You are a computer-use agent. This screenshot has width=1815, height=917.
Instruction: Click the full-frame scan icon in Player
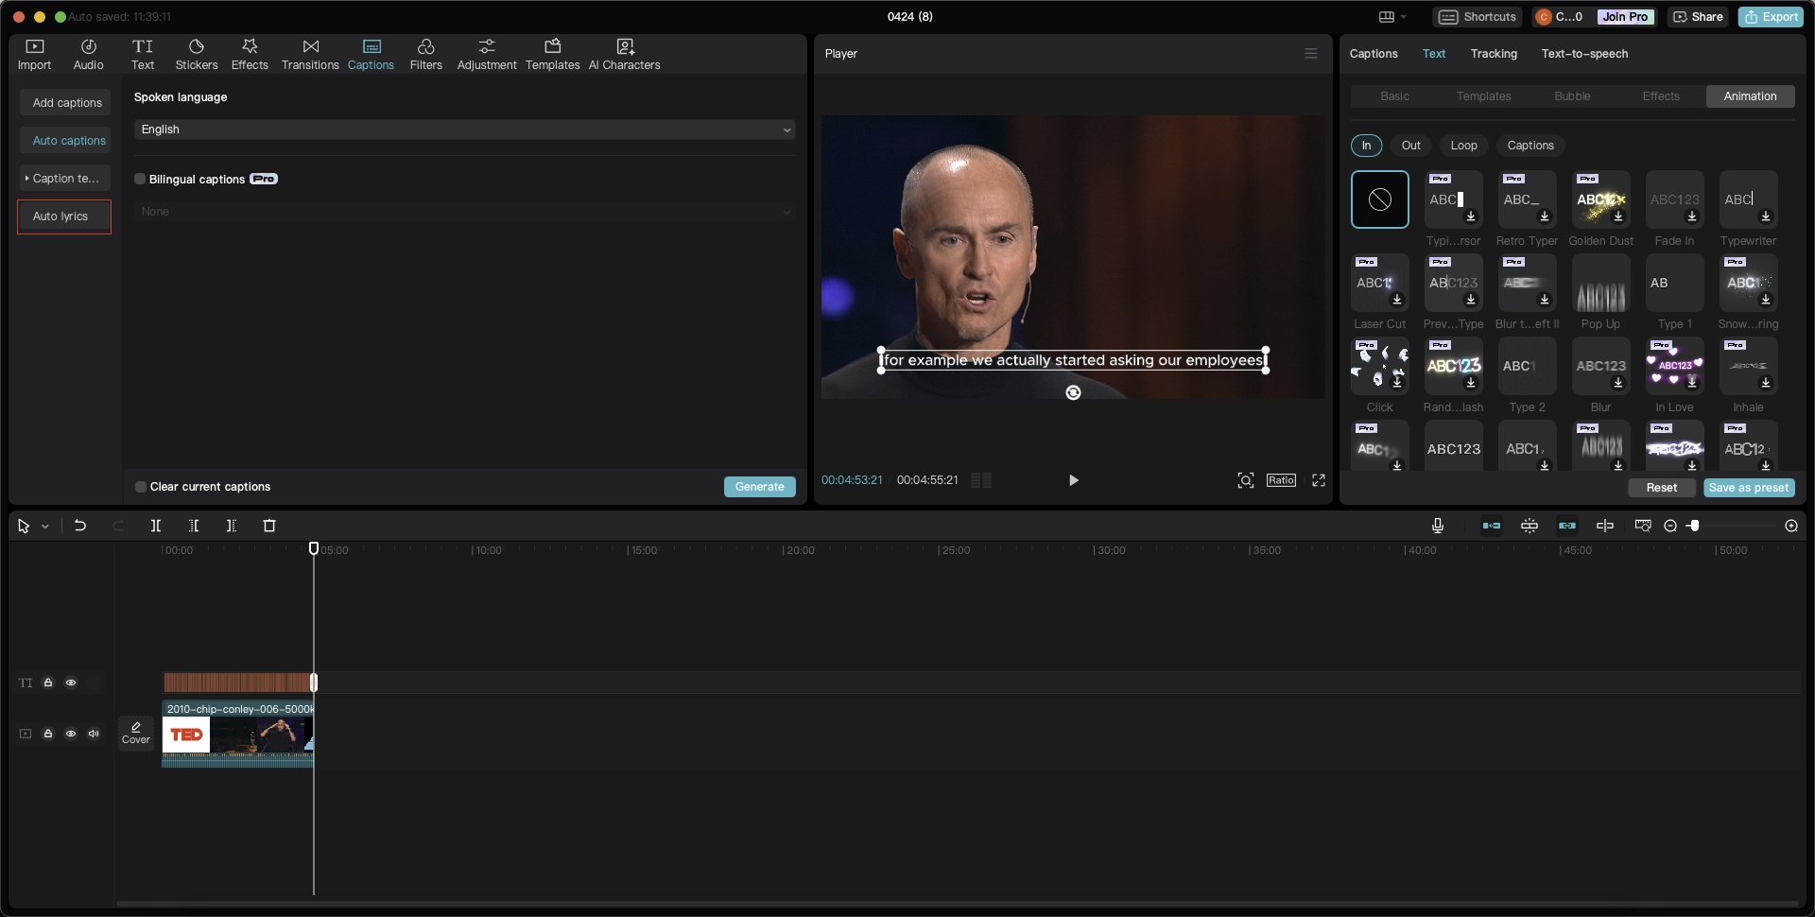1246,480
